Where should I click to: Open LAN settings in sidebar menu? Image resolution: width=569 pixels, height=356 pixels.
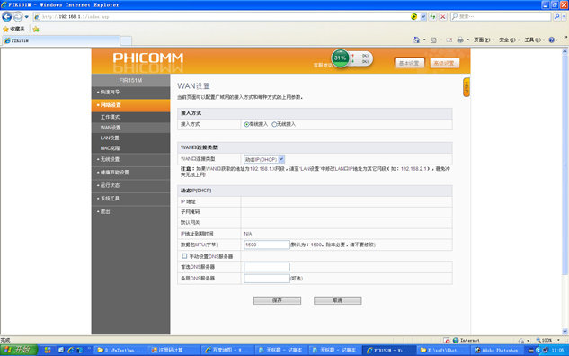tap(110, 138)
